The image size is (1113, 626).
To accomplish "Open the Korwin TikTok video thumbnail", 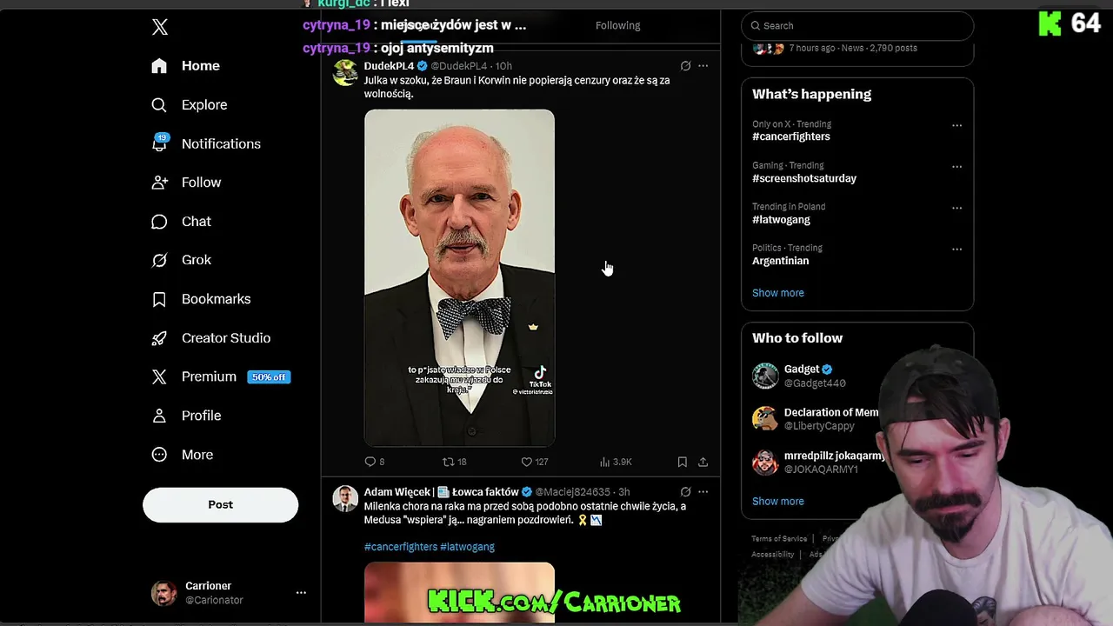I will tap(459, 277).
